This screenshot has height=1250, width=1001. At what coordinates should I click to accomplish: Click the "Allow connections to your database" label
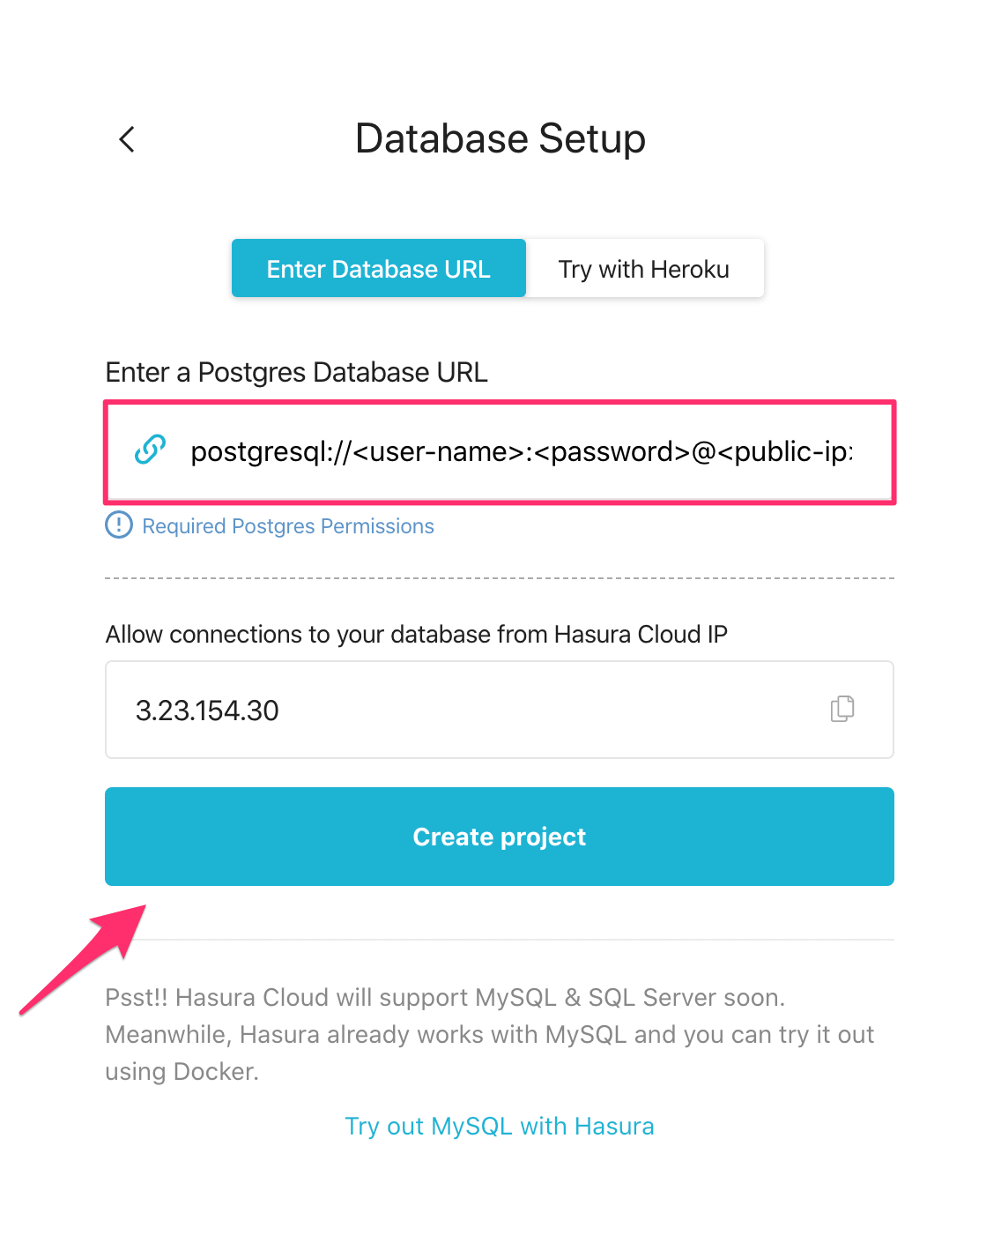[x=416, y=635]
